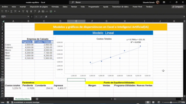186x104 pixels.
Task: Switch to Page Layout view icon
Action: point(153,102)
